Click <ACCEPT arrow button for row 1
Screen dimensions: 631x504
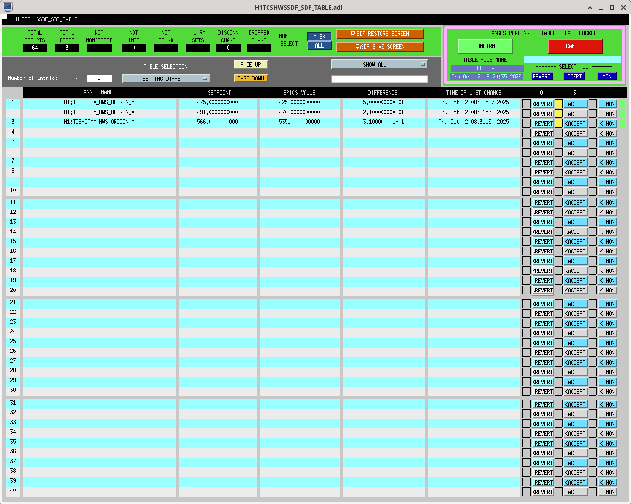(575, 104)
